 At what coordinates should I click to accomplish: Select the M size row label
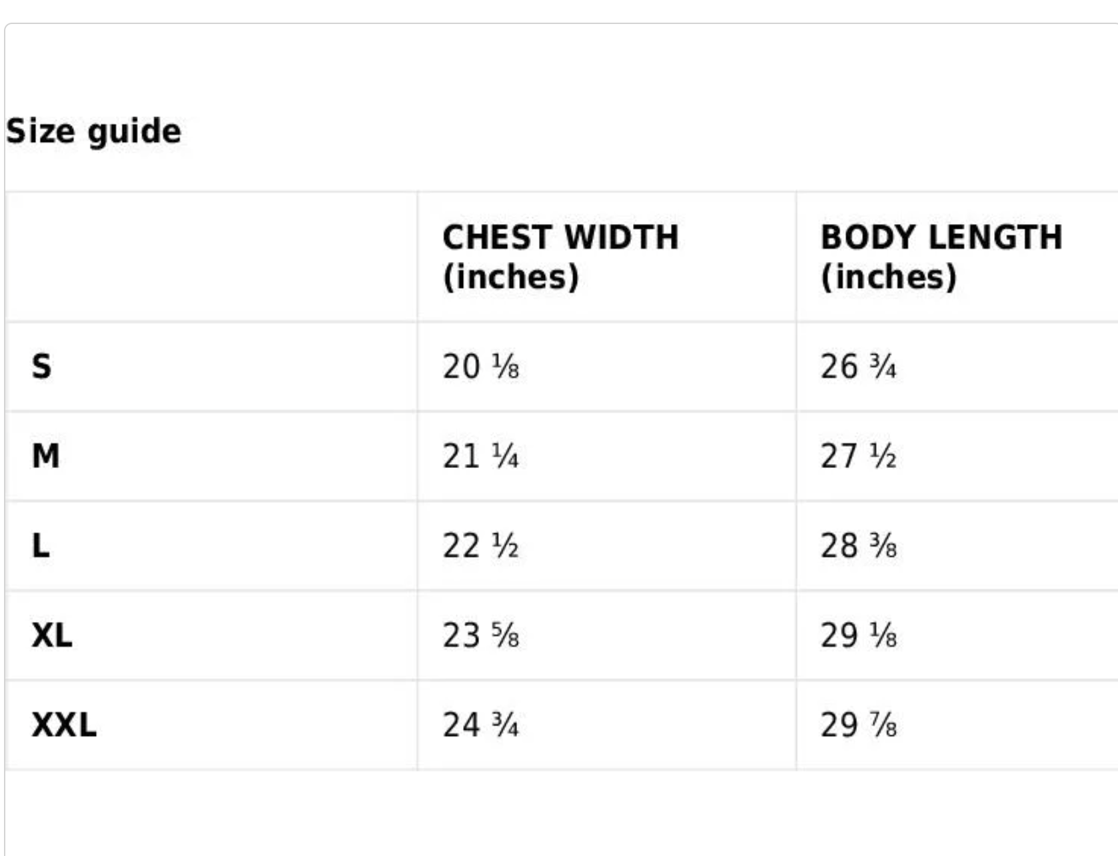click(x=45, y=457)
